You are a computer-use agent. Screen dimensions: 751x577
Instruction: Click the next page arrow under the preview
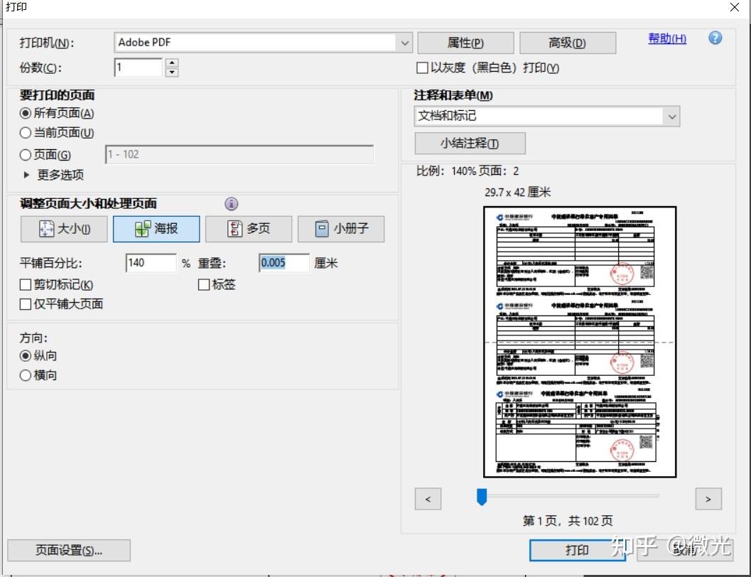(708, 499)
